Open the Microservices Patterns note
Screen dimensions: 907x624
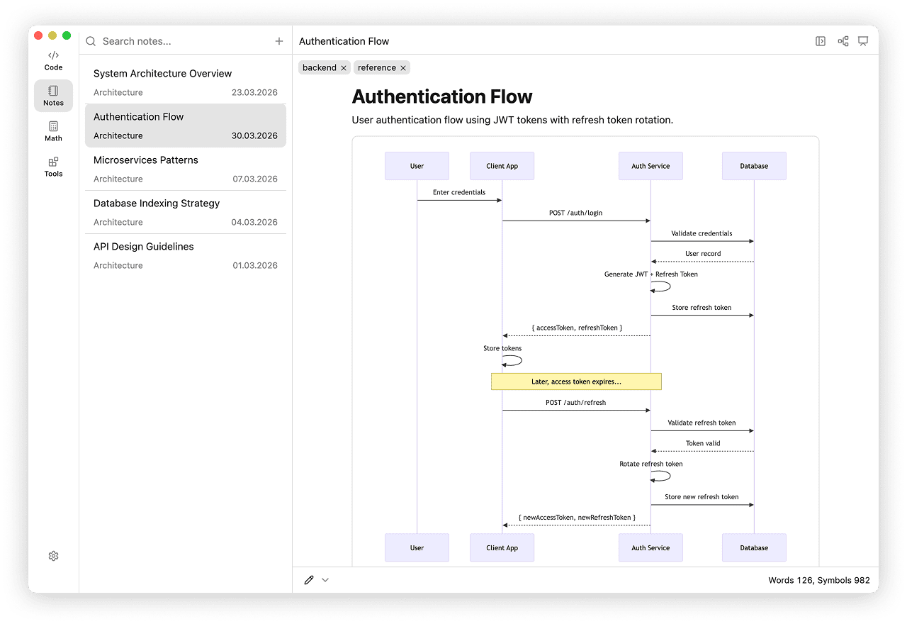pos(186,169)
